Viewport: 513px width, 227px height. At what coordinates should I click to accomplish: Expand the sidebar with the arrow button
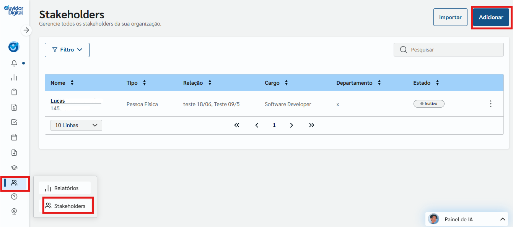(26, 30)
